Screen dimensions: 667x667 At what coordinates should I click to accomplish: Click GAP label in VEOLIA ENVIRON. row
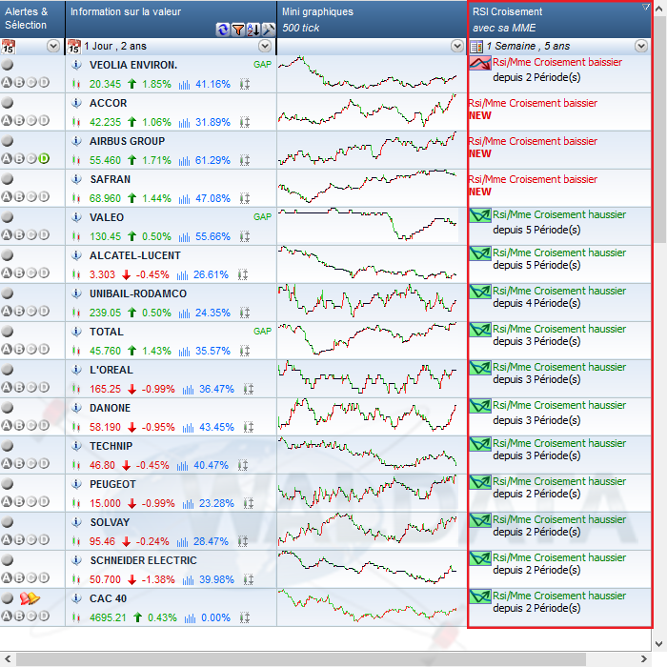(x=262, y=65)
